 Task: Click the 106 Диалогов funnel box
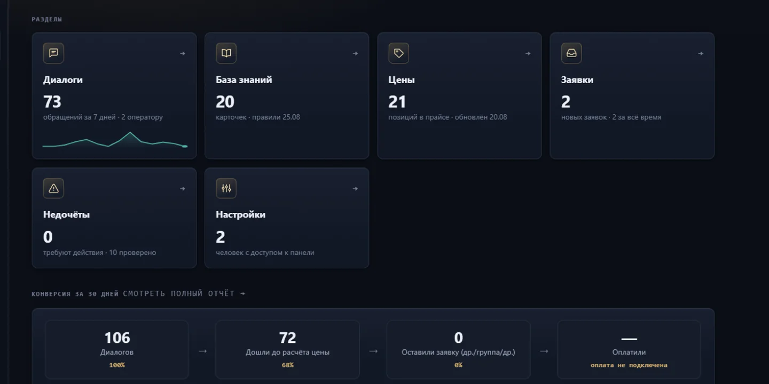(117, 349)
